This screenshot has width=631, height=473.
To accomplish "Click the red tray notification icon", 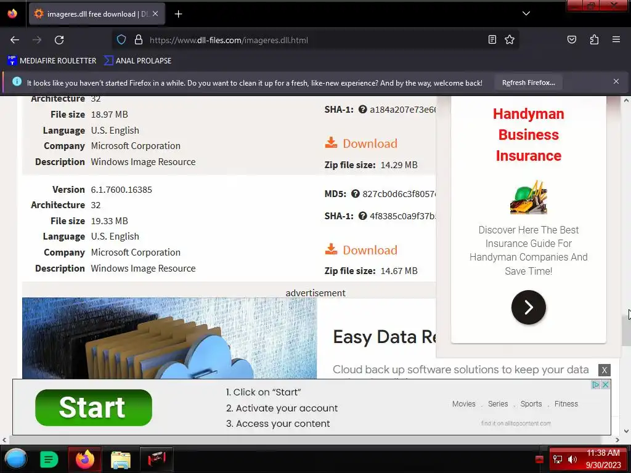I will coord(540,459).
